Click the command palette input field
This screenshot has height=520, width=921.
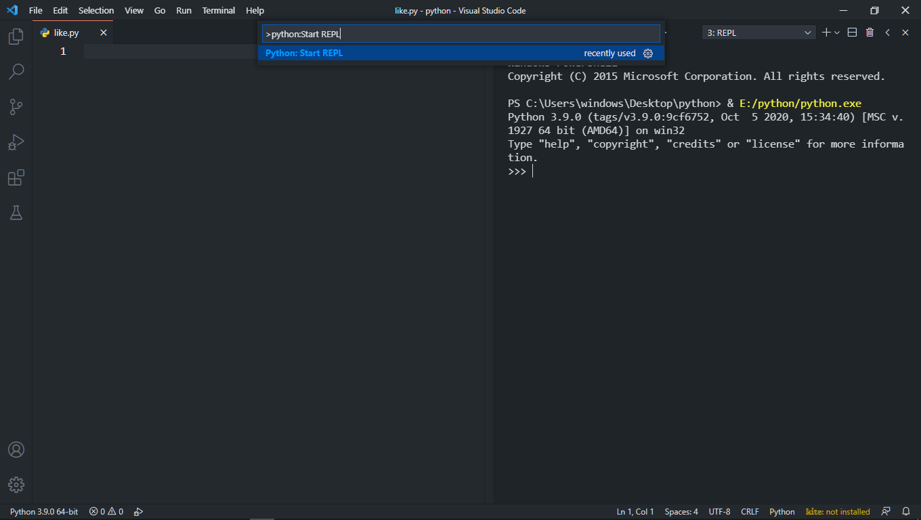(x=461, y=34)
